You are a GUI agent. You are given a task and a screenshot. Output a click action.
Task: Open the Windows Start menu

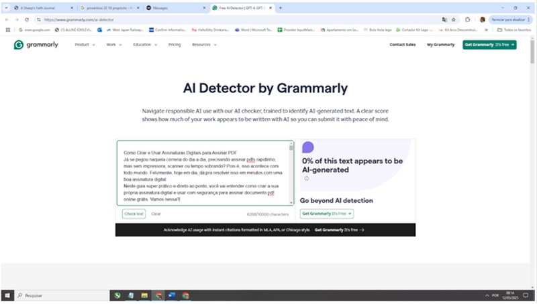click(x=7, y=295)
